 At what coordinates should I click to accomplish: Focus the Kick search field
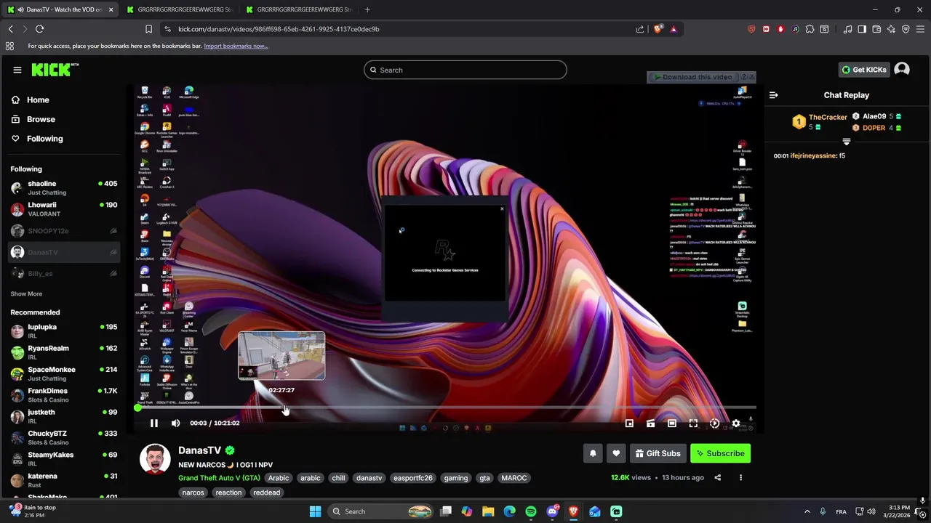pyautogui.click(x=465, y=70)
